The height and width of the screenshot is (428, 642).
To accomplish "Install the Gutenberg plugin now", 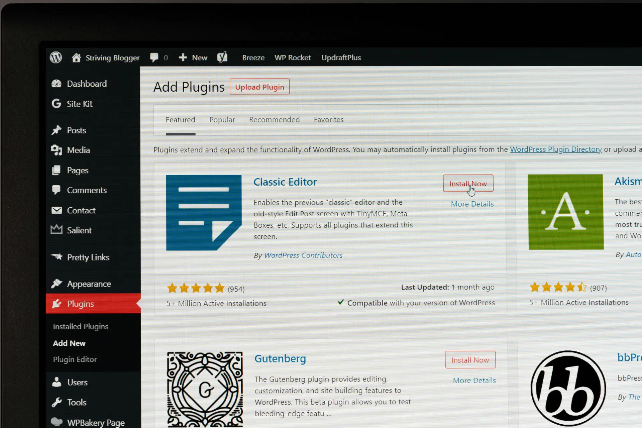I will (470, 360).
